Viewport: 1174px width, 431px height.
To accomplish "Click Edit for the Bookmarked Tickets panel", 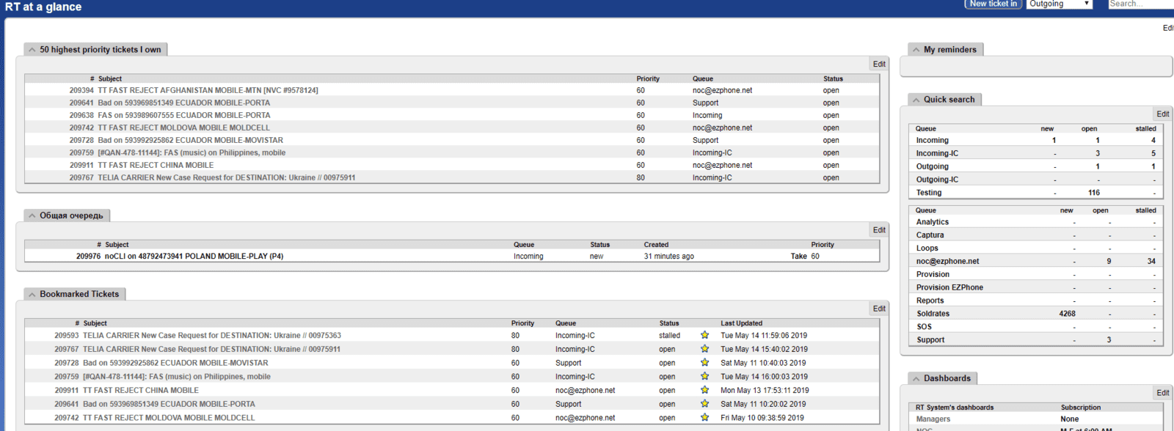I will (879, 309).
